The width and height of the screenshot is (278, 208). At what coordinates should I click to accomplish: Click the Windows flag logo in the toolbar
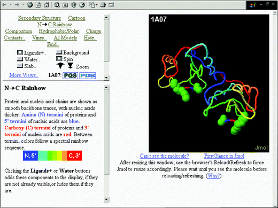tap(253, 5)
